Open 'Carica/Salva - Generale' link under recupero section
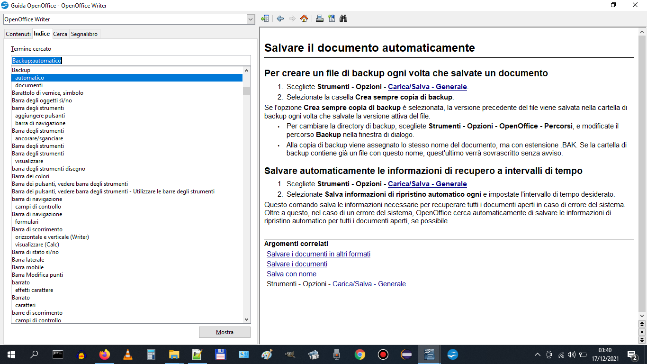This screenshot has height=364, width=647. tap(427, 184)
